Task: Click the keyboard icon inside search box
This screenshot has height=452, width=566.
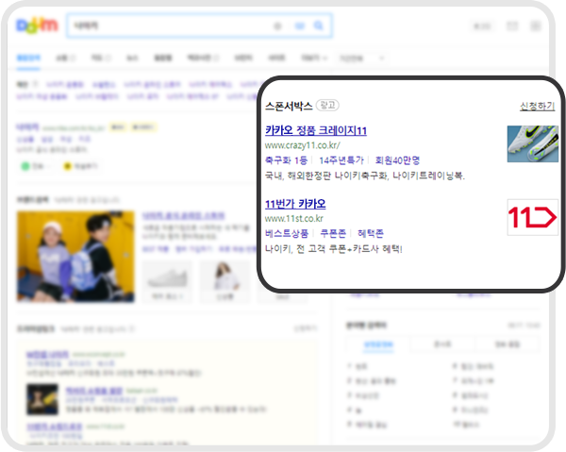Action: click(x=300, y=26)
